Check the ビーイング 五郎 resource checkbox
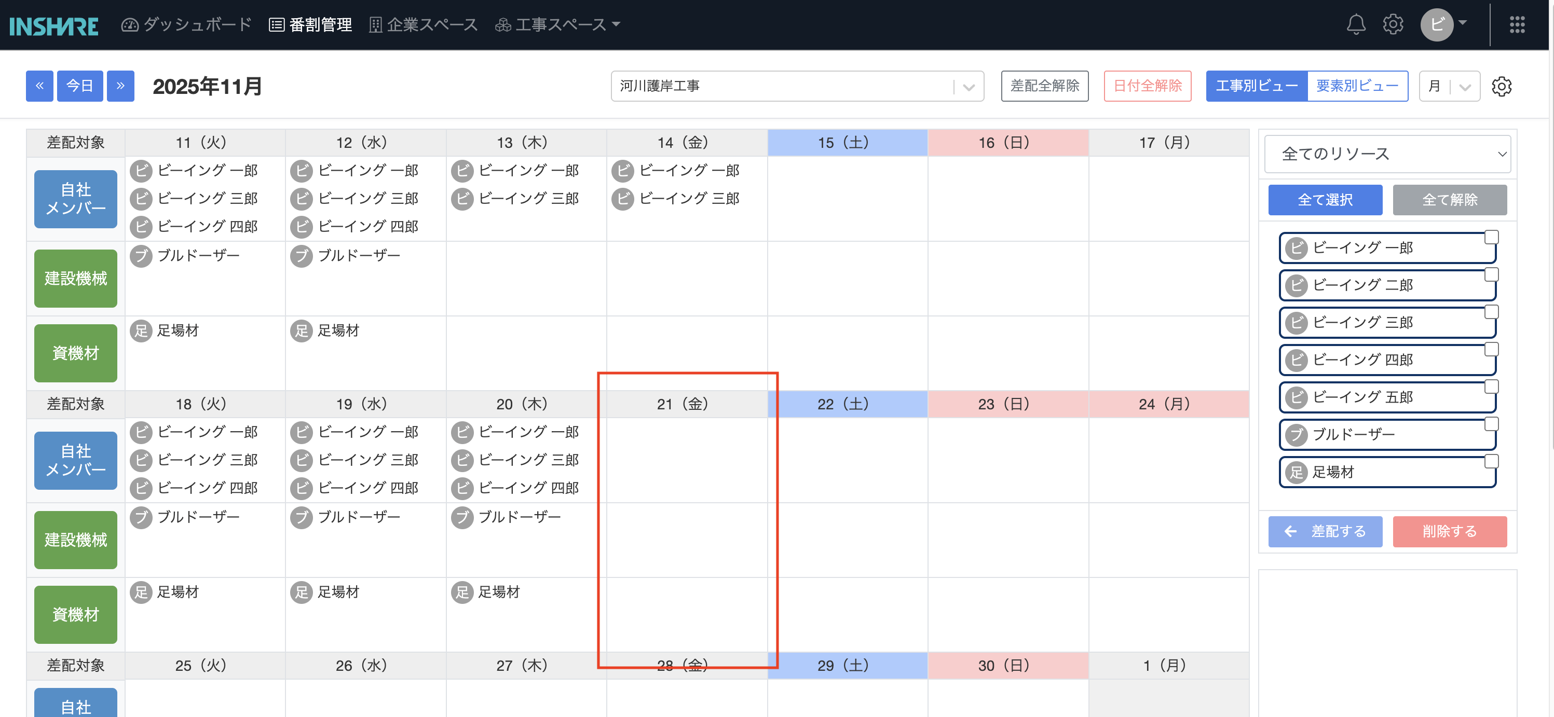Screen dimensions: 1554x717 [x=1491, y=387]
